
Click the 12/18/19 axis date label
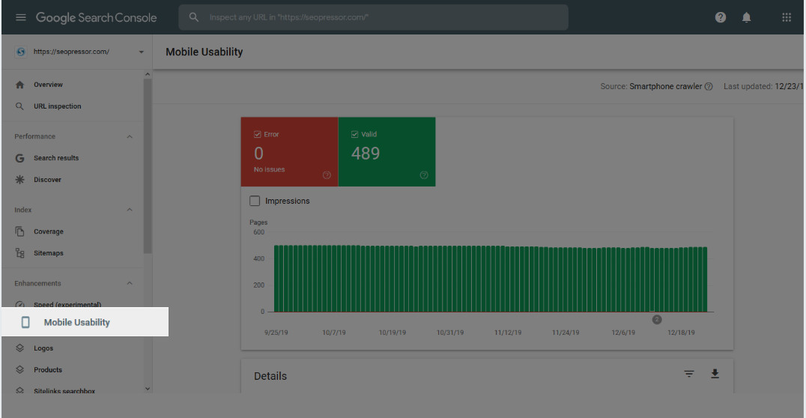pos(681,333)
